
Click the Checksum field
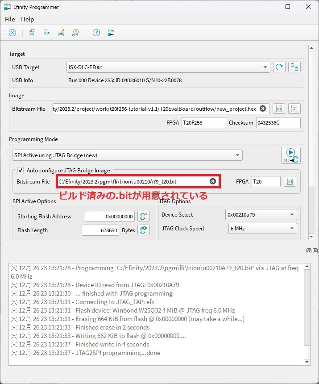[x=278, y=123]
